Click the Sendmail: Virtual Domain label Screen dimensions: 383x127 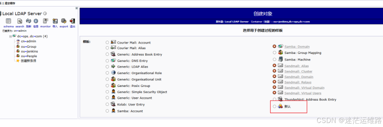pos(304,88)
